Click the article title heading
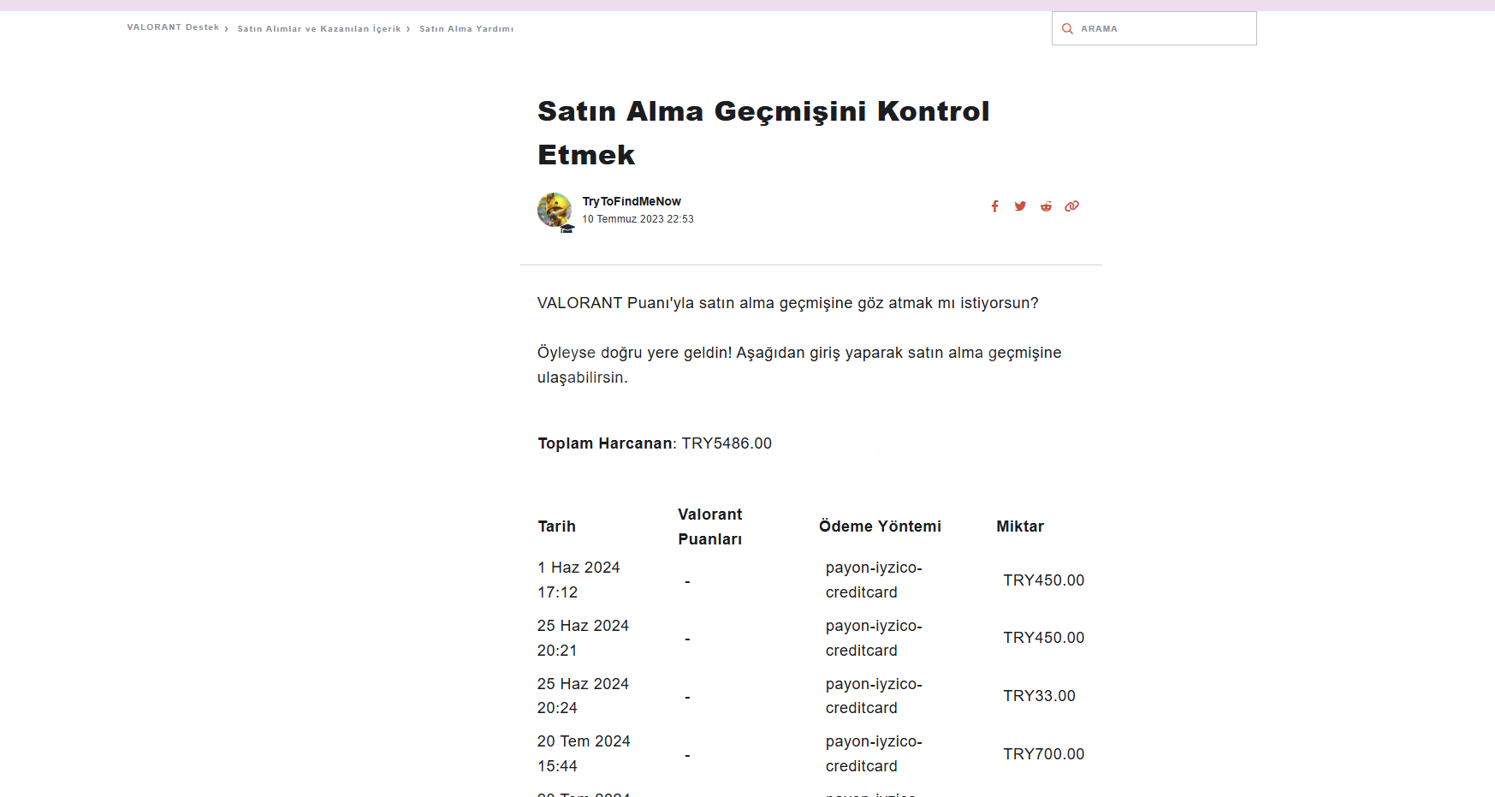Screen dimensions: 1495x797 coord(763,133)
